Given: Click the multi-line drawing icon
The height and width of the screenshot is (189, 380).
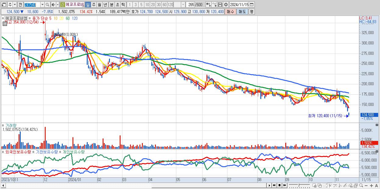Looking at the screenshot, I should tap(345, 186).
